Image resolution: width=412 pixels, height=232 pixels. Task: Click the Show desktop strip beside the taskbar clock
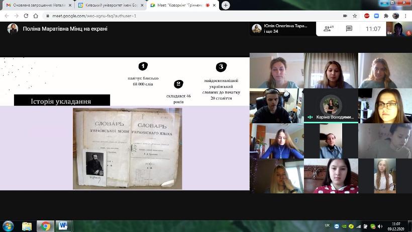tap(410, 226)
